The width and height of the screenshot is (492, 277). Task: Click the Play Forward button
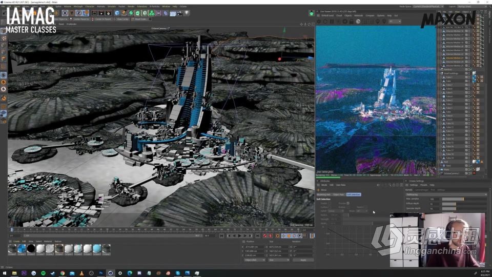[x=240, y=236]
